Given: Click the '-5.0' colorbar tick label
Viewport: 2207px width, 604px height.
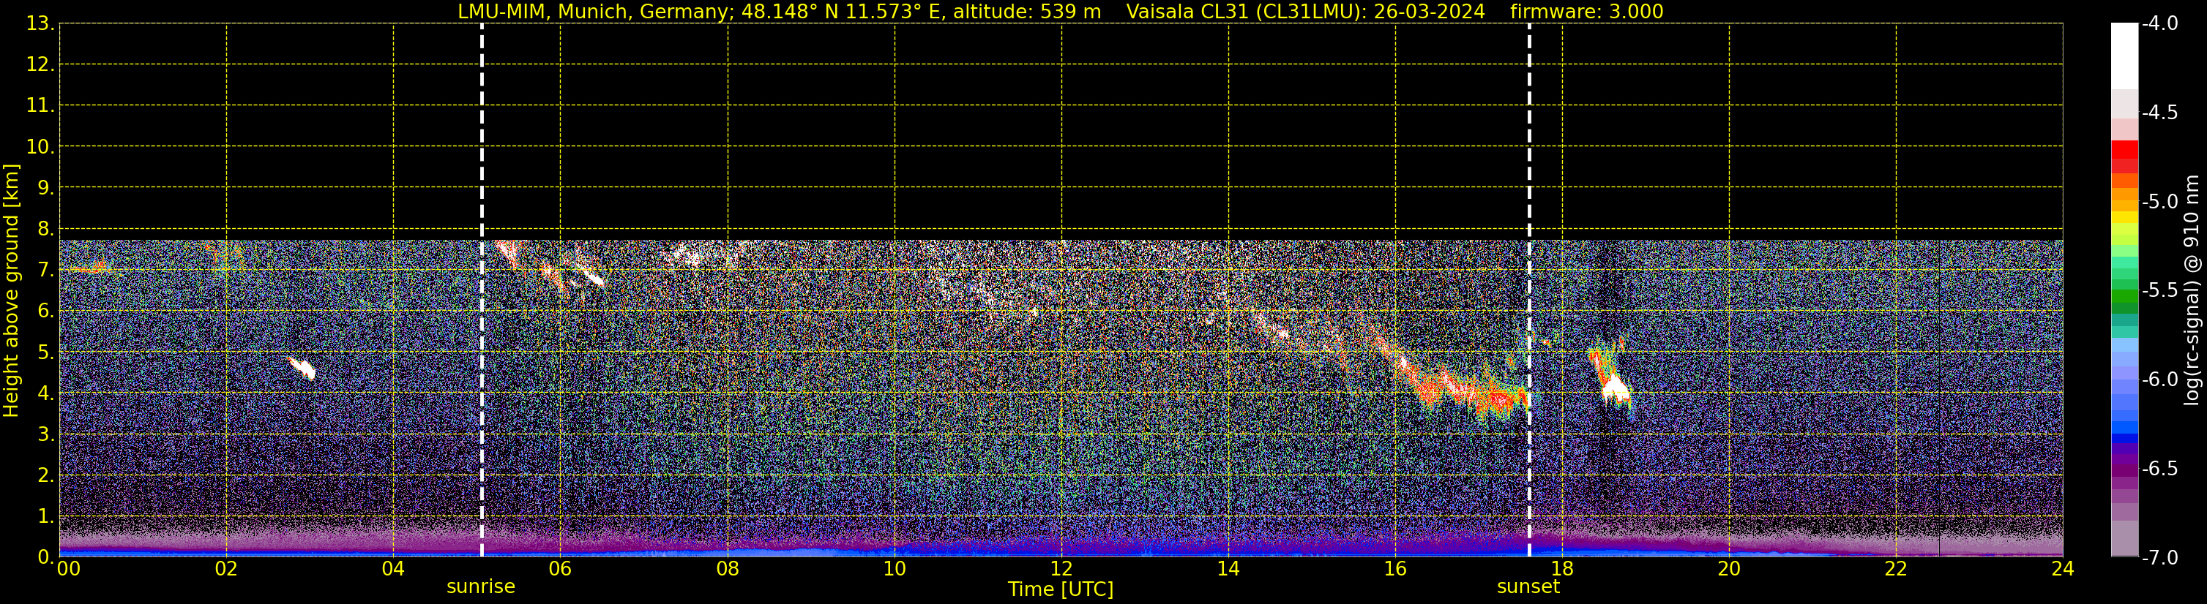Looking at the screenshot, I should pos(2159,201).
